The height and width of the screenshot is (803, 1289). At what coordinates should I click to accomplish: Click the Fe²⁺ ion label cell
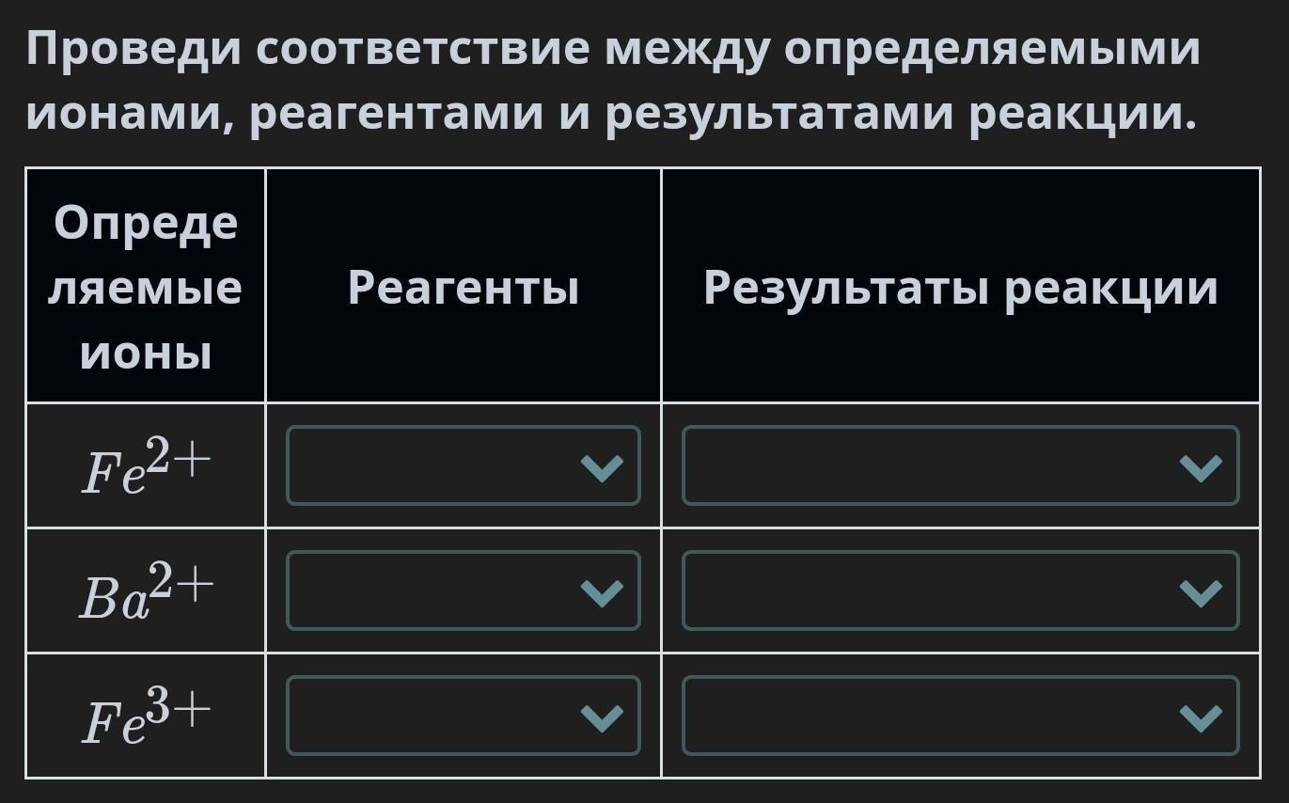click(x=145, y=466)
